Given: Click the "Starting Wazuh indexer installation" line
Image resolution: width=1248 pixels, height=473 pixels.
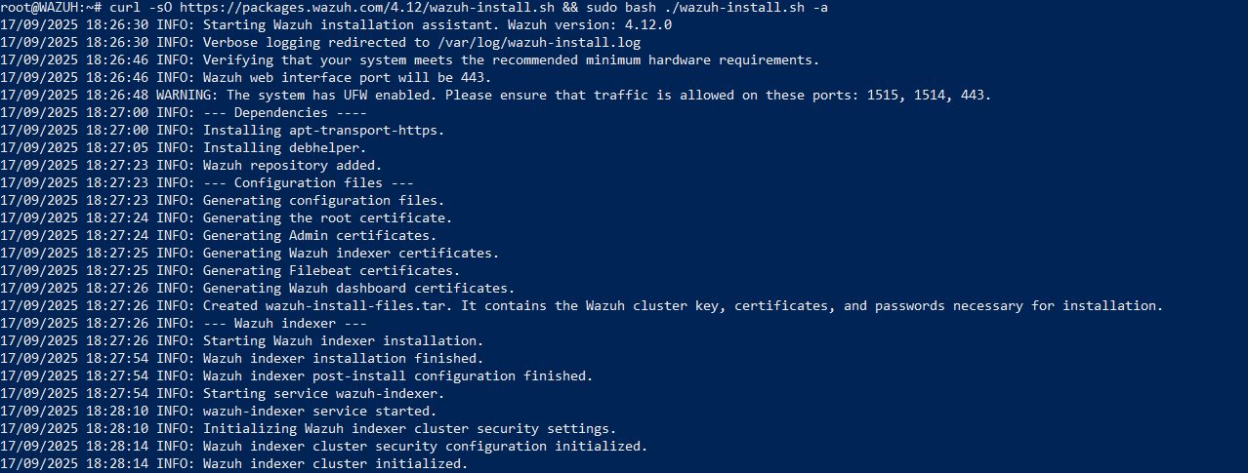Looking at the screenshot, I should [343, 340].
